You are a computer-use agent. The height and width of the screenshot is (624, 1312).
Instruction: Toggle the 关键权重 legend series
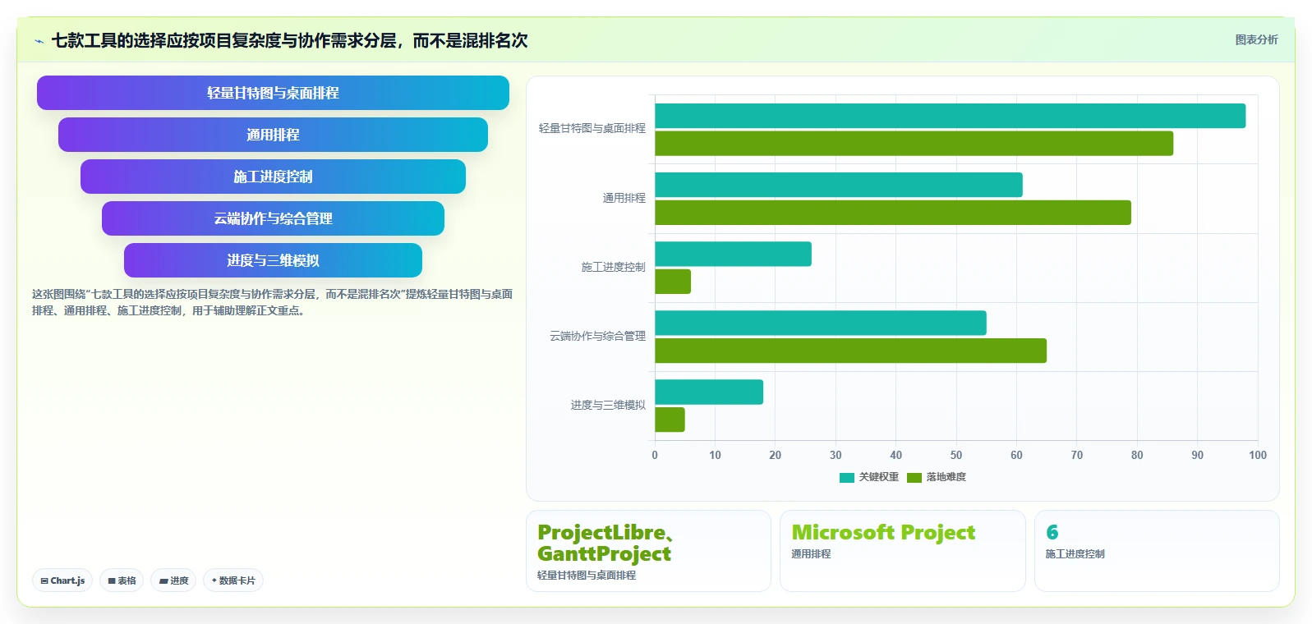point(869,477)
